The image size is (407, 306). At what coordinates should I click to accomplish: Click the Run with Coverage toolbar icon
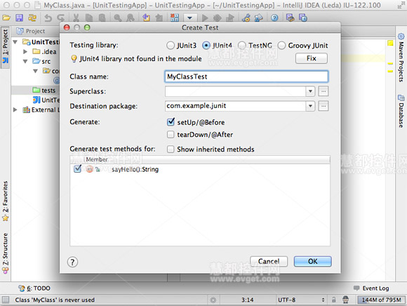(230, 18)
